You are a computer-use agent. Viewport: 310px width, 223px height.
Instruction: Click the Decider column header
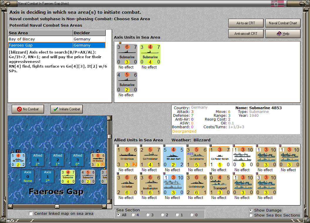89,33
